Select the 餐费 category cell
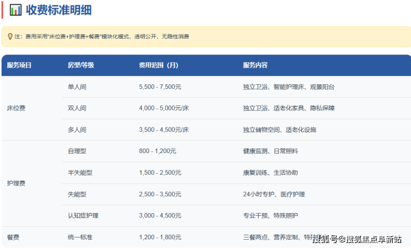Viewport: 411px width, 248px height. click(13, 237)
